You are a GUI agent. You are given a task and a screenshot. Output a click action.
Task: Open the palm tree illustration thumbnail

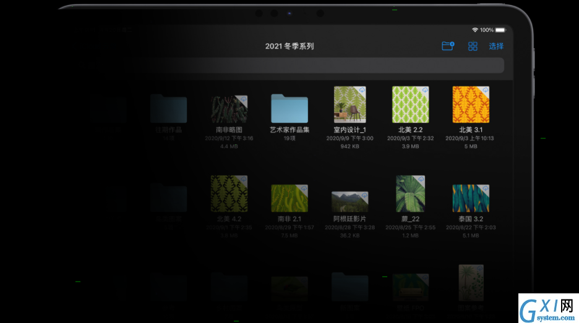[471, 283]
